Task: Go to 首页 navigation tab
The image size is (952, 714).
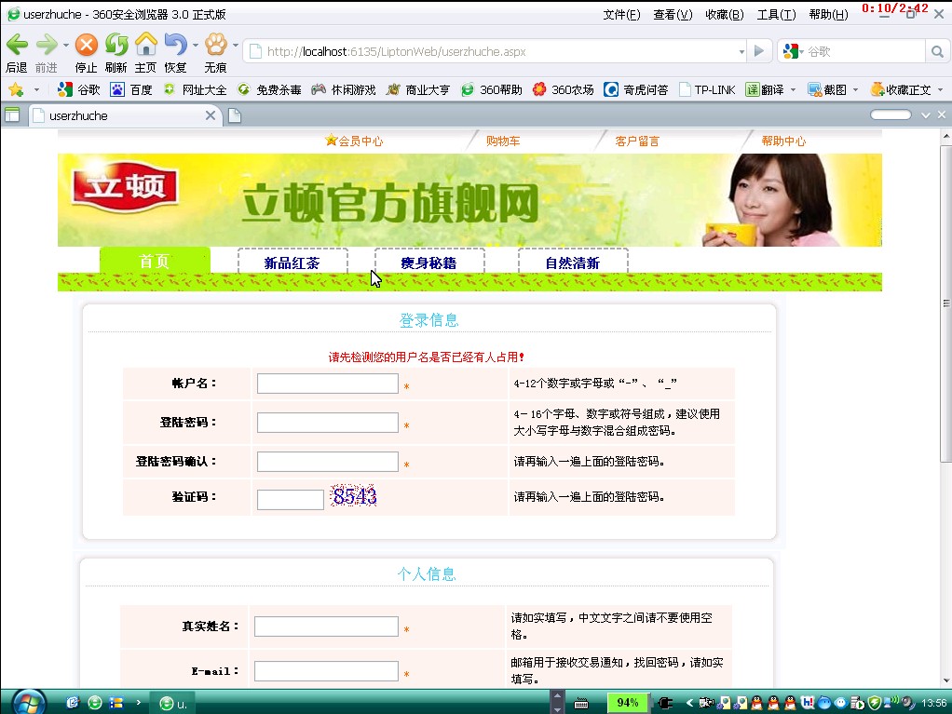Action: pyautogui.click(x=155, y=262)
